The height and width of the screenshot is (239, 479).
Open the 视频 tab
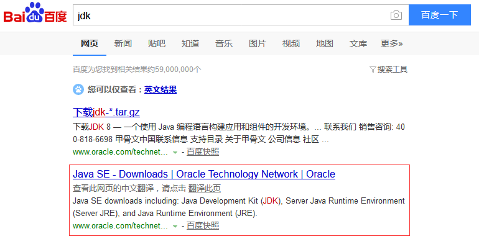(x=291, y=43)
